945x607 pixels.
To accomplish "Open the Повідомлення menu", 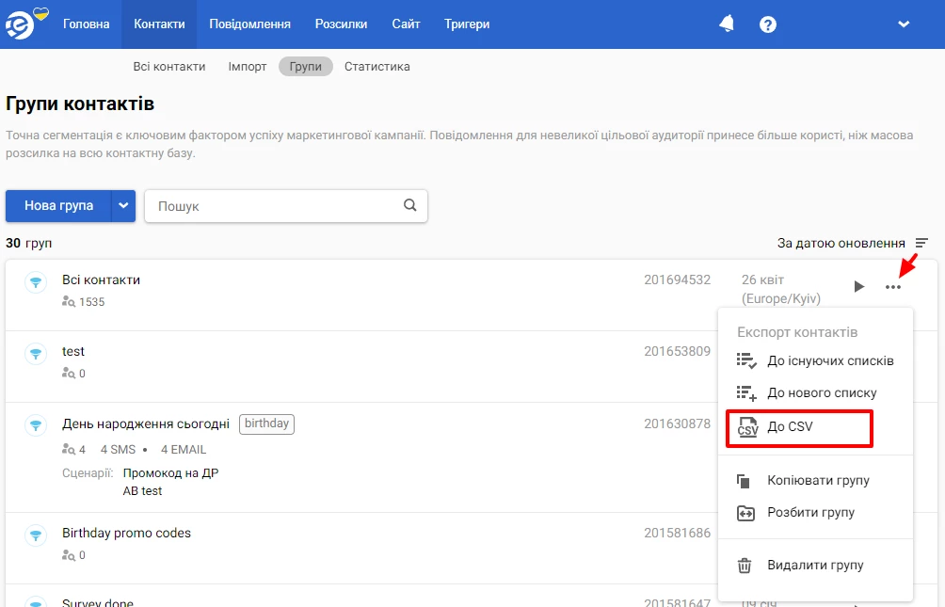I will [249, 24].
